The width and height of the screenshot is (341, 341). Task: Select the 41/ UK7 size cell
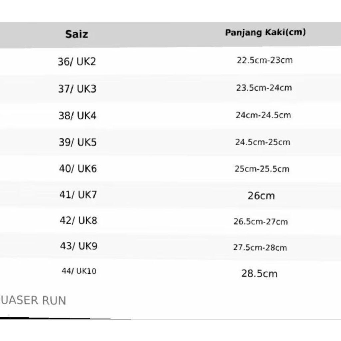(x=78, y=194)
